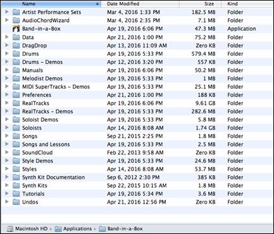Expand the Songs and Lessons folder
The height and width of the screenshot is (234, 274).
(x=7, y=144)
